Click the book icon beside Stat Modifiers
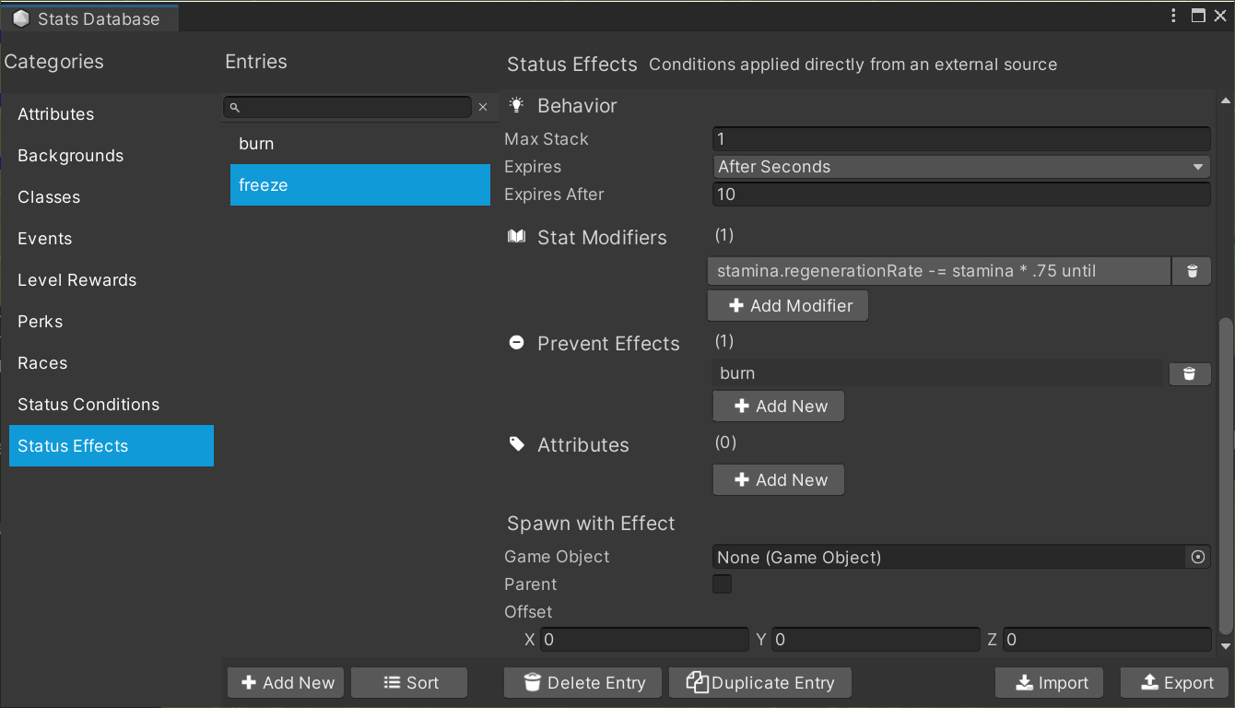This screenshot has width=1235, height=708. (x=517, y=237)
